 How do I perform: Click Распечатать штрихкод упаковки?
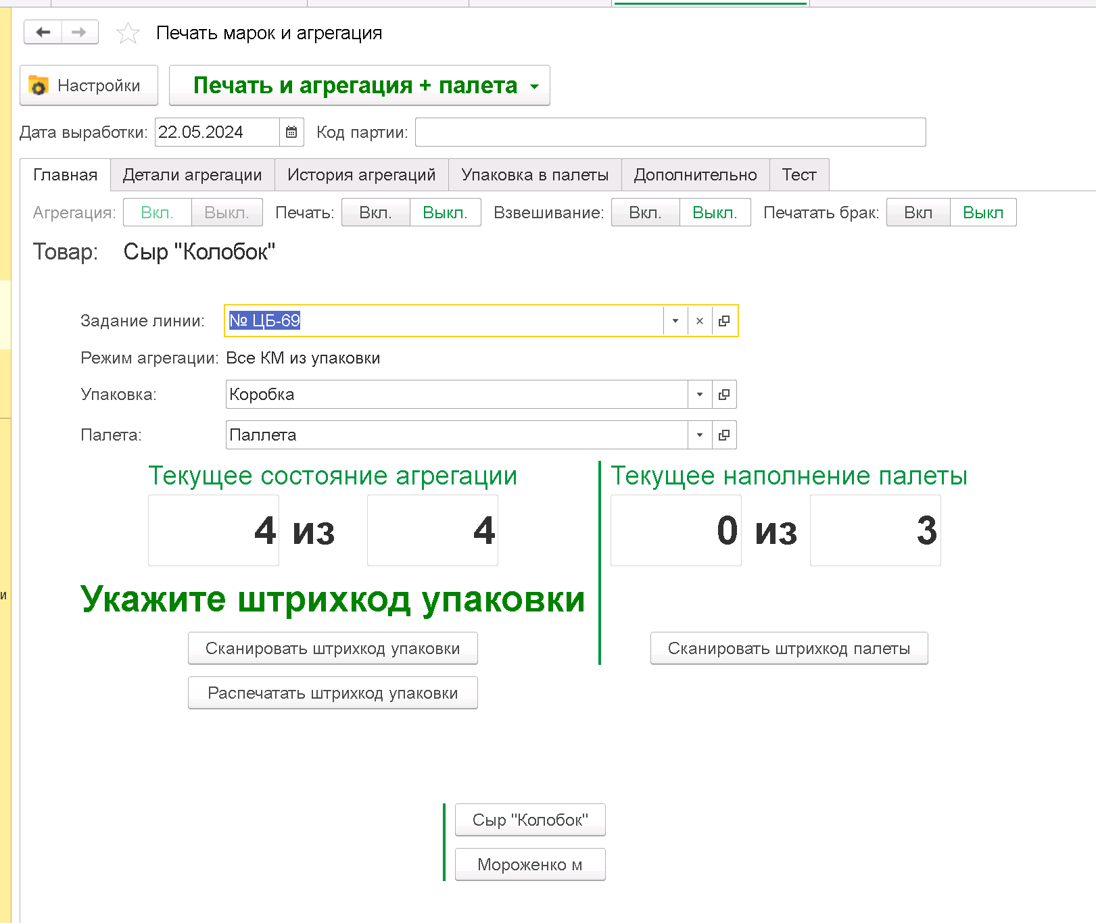[x=333, y=693]
